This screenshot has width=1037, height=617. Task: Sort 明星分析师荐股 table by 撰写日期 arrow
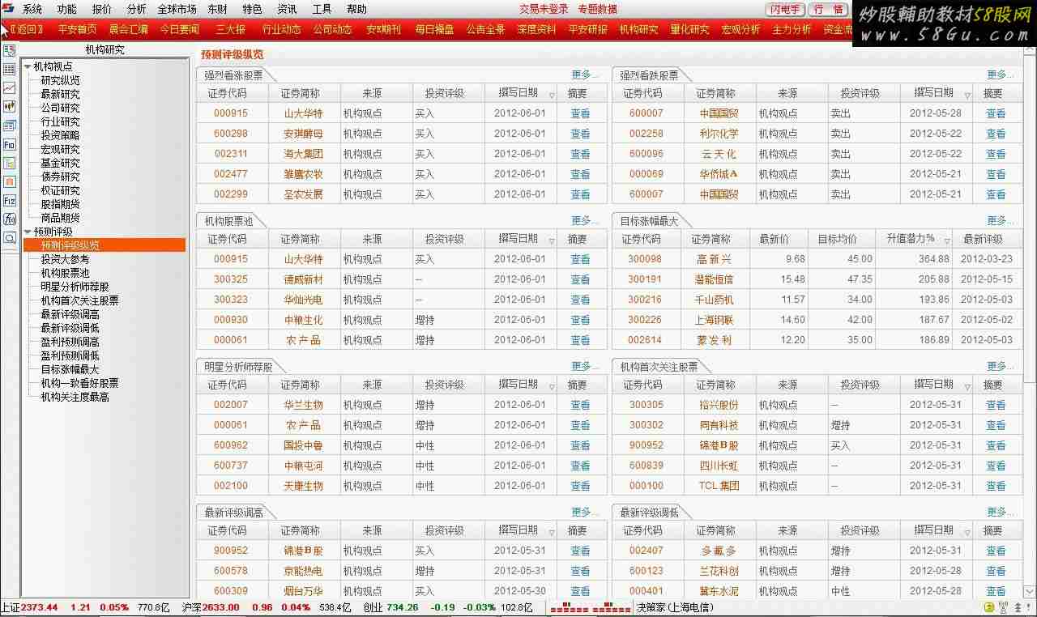pos(552,386)
